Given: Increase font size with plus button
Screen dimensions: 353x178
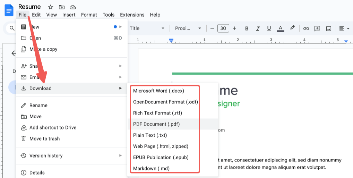Looking at the screenshot, I should point(234,28).
